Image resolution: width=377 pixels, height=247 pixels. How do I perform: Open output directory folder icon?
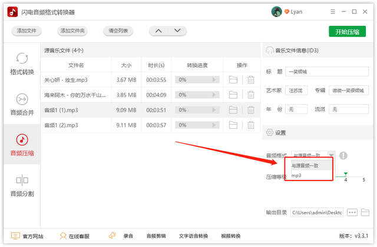tap(365, 212)
